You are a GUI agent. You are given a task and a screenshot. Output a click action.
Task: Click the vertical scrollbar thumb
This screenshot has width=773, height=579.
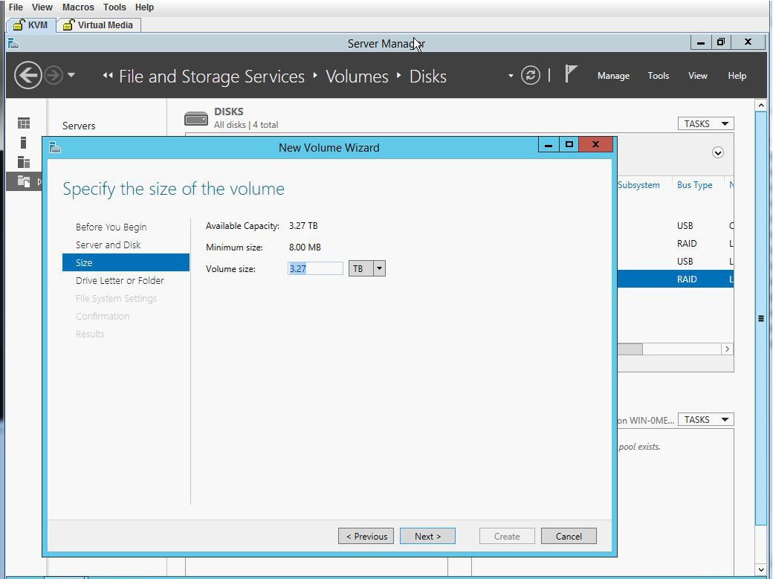760,318
